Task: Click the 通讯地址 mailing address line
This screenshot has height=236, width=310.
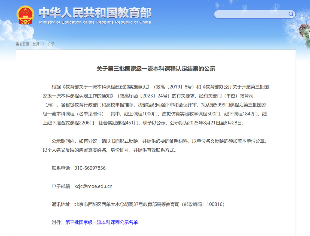Action: point(138,204)
